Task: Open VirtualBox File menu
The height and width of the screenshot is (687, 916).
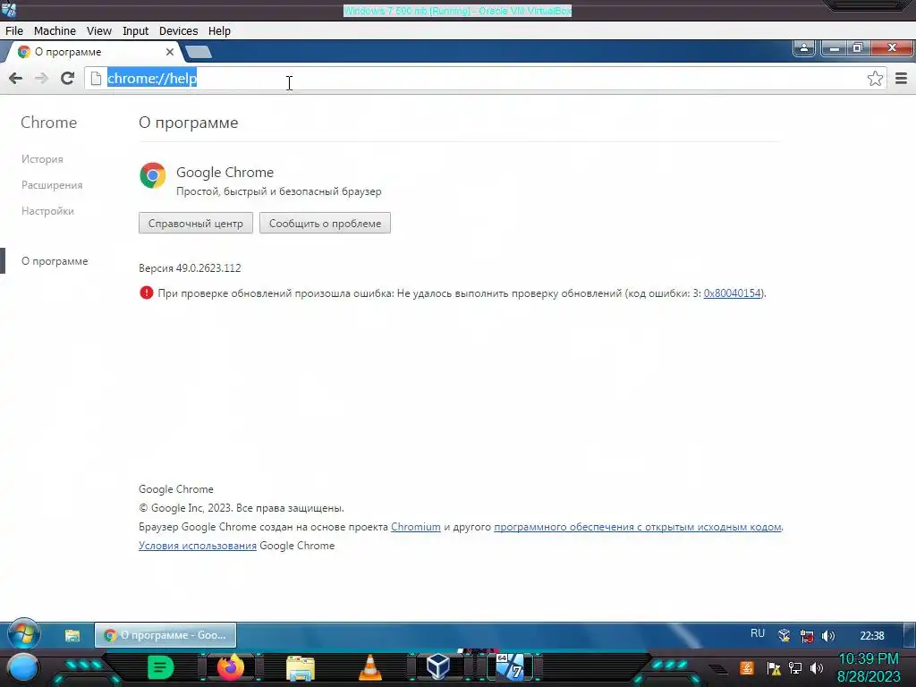Action: [14, 31]
